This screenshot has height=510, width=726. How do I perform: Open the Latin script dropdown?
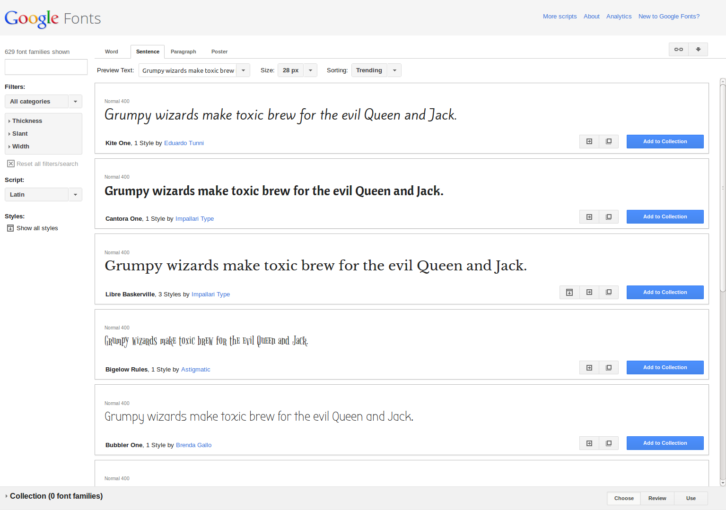point(44,195)
